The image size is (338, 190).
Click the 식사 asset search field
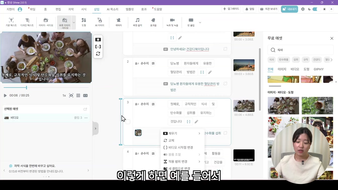click(301, 50)
